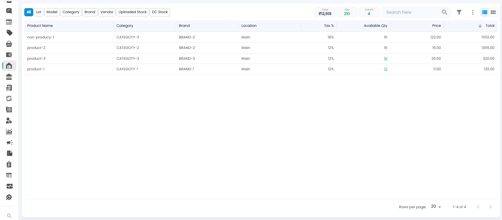This screenshot has height=220, width=502.
Task: Open the chat messages sidebar icon
Action: pyautogui.click(x=9, y=11)
